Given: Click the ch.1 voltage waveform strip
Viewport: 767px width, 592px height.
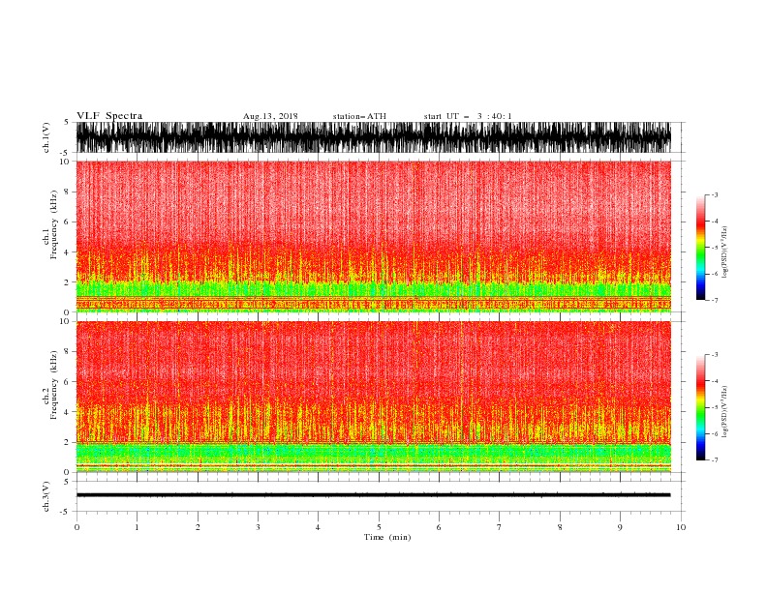Looking at the screenshot, I should point(373,137).
